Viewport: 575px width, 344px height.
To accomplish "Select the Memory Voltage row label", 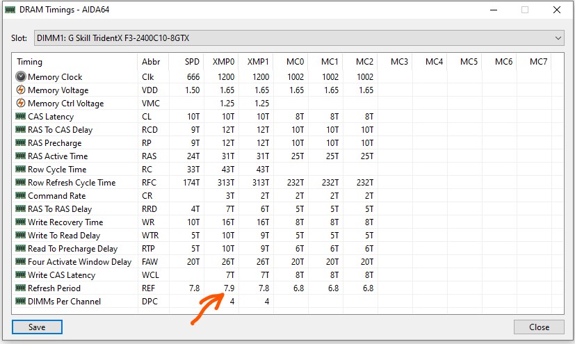I will tap(58, 90).
